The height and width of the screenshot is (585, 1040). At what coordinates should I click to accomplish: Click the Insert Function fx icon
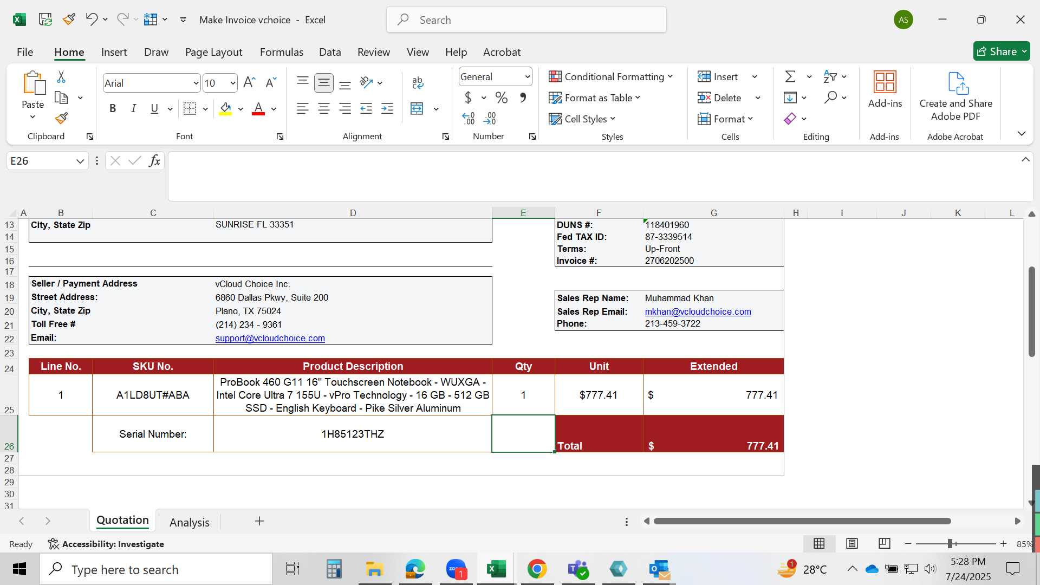pyautogui.click(x=154, y=161)
